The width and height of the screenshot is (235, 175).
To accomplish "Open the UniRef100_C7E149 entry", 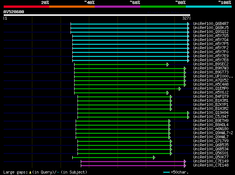I will point(211,161).
